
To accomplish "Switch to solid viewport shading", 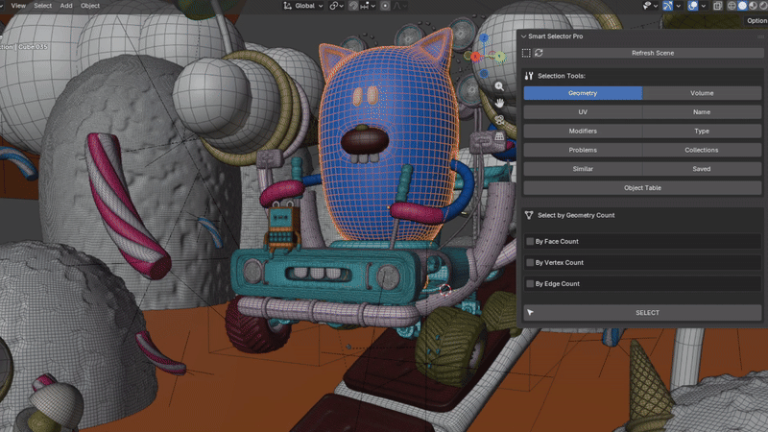I will coord(742,6).
